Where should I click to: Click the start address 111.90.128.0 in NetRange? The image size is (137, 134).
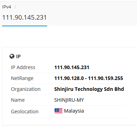pos(69,78)
